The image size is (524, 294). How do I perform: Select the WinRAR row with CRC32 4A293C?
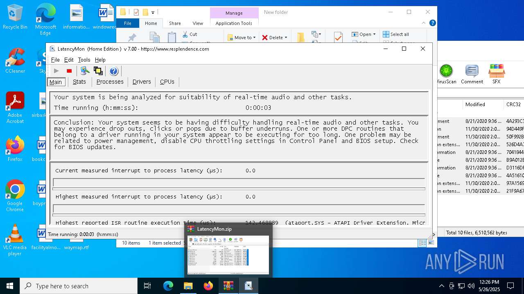(x=481, y=121)
